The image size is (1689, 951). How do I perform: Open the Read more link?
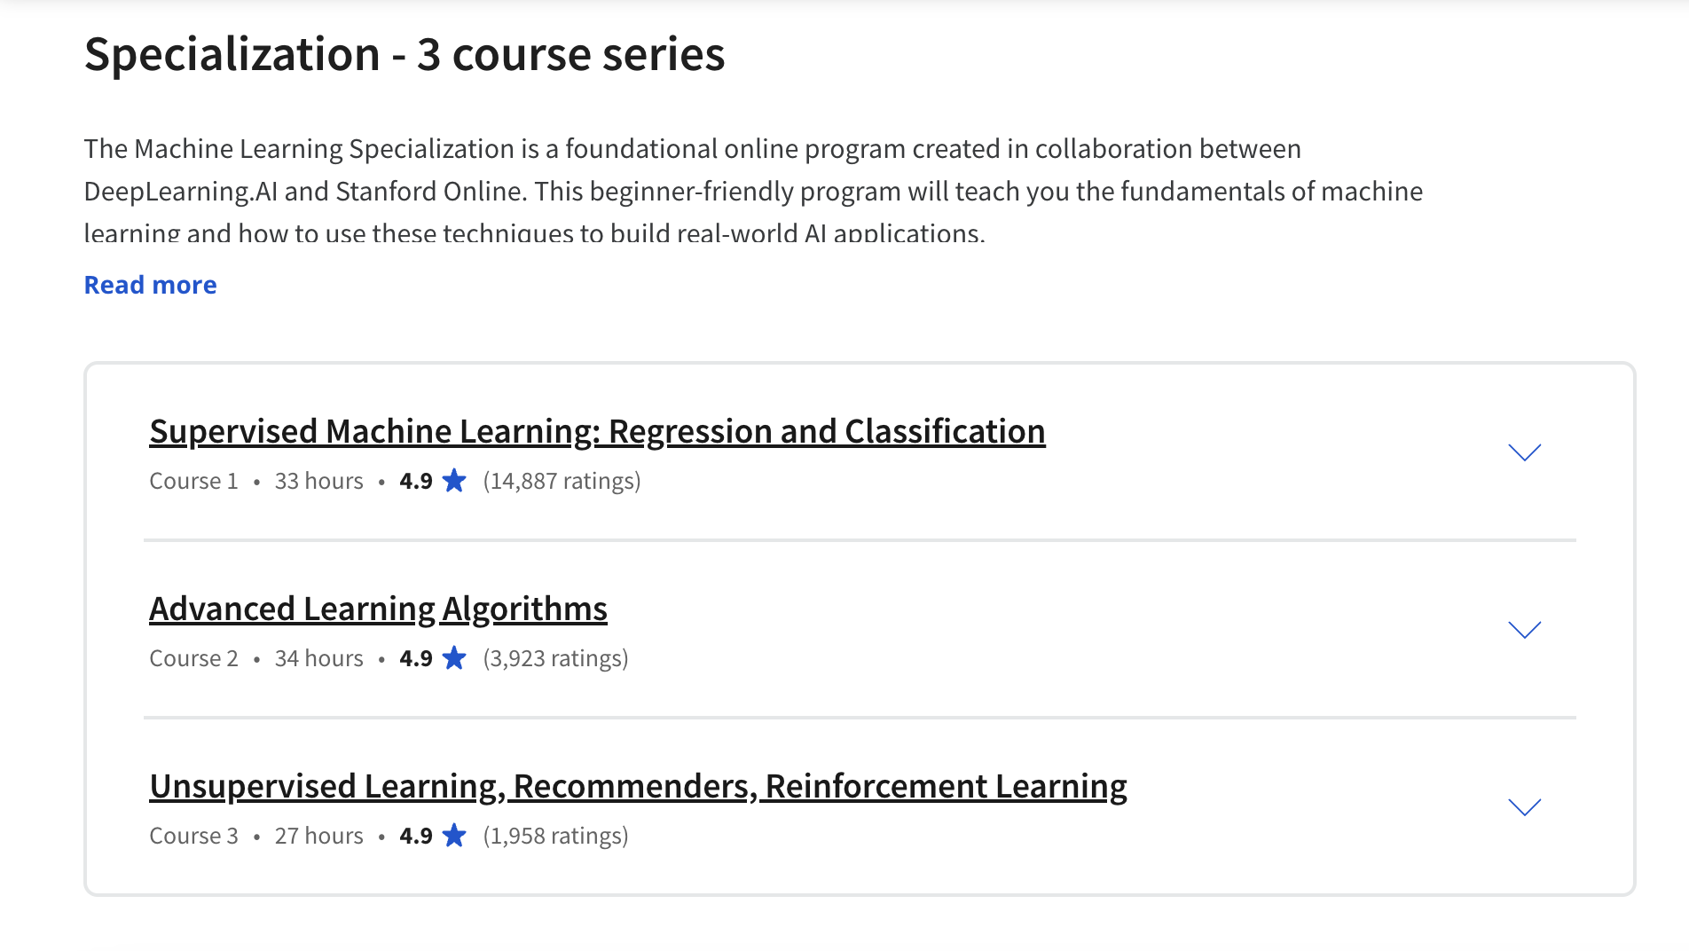tap(149, 284)
